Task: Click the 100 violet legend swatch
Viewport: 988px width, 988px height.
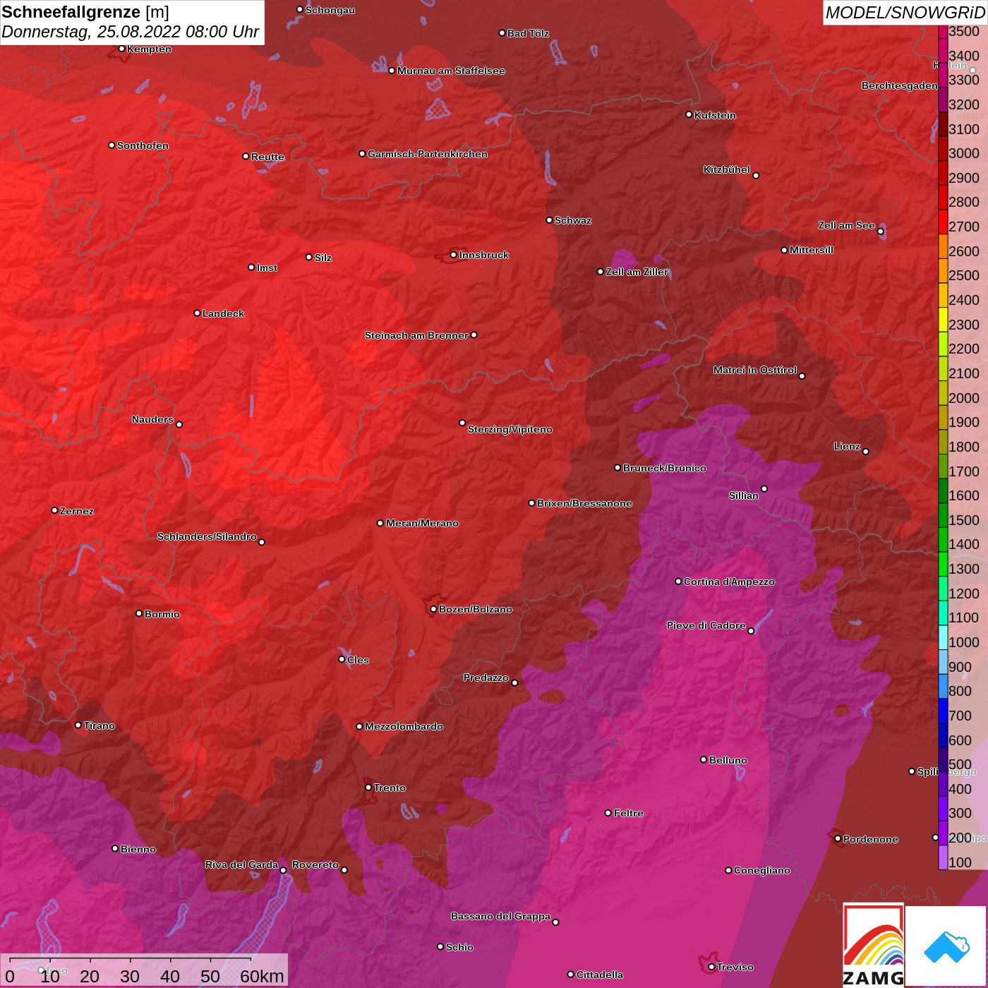Action: [x=943, y=857]
